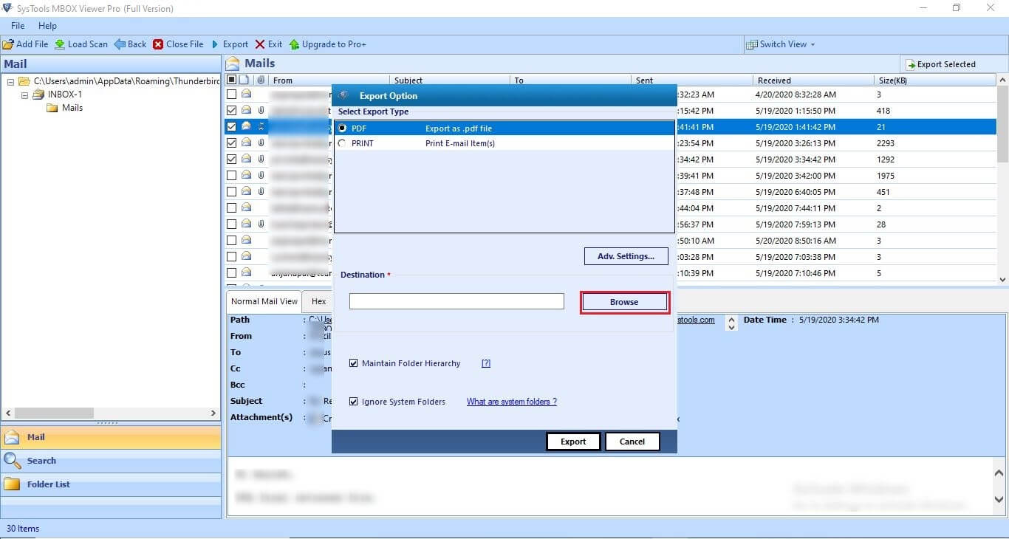Switch to the Hex tab
The width and height of the screenshot is (1009, 539).
point(318,301)
